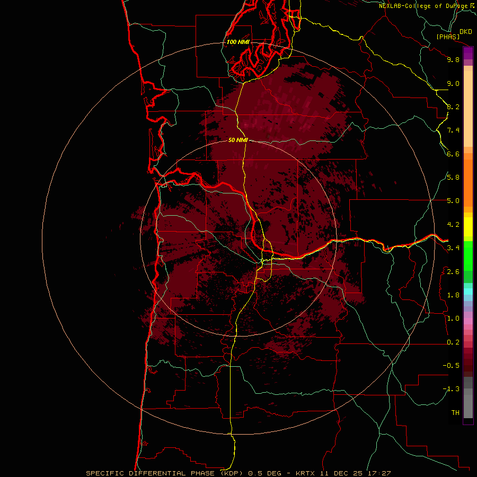Click the 1.0 value on the color scale
The image size is (477, 477).
pyautogui.click(x=453, y=319)
